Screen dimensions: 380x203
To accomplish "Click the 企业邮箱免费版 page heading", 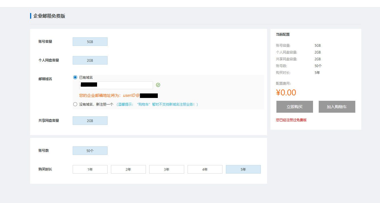I will [49, 16].
